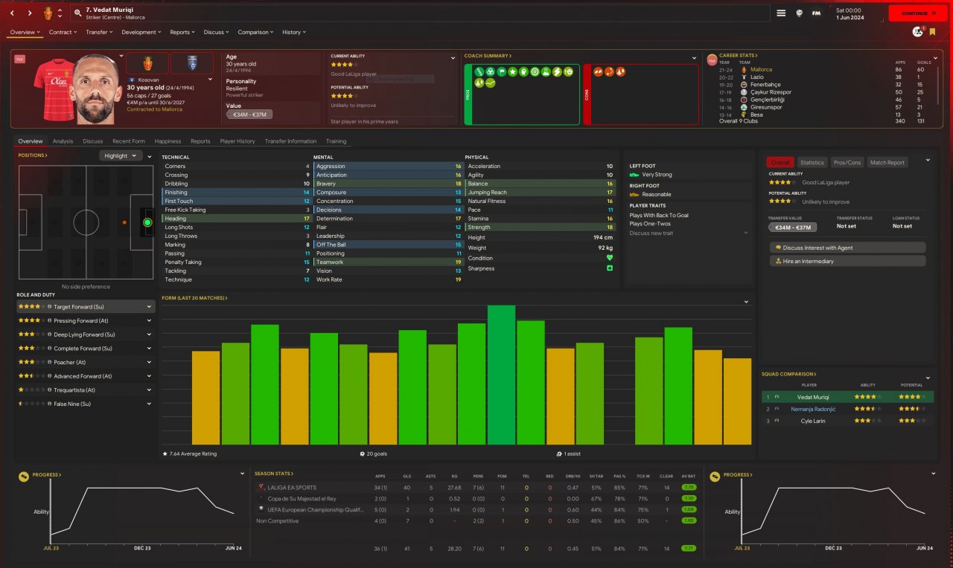Click the first orange icon in Cons
953x568 pixels.
click(x=598, y=72)
